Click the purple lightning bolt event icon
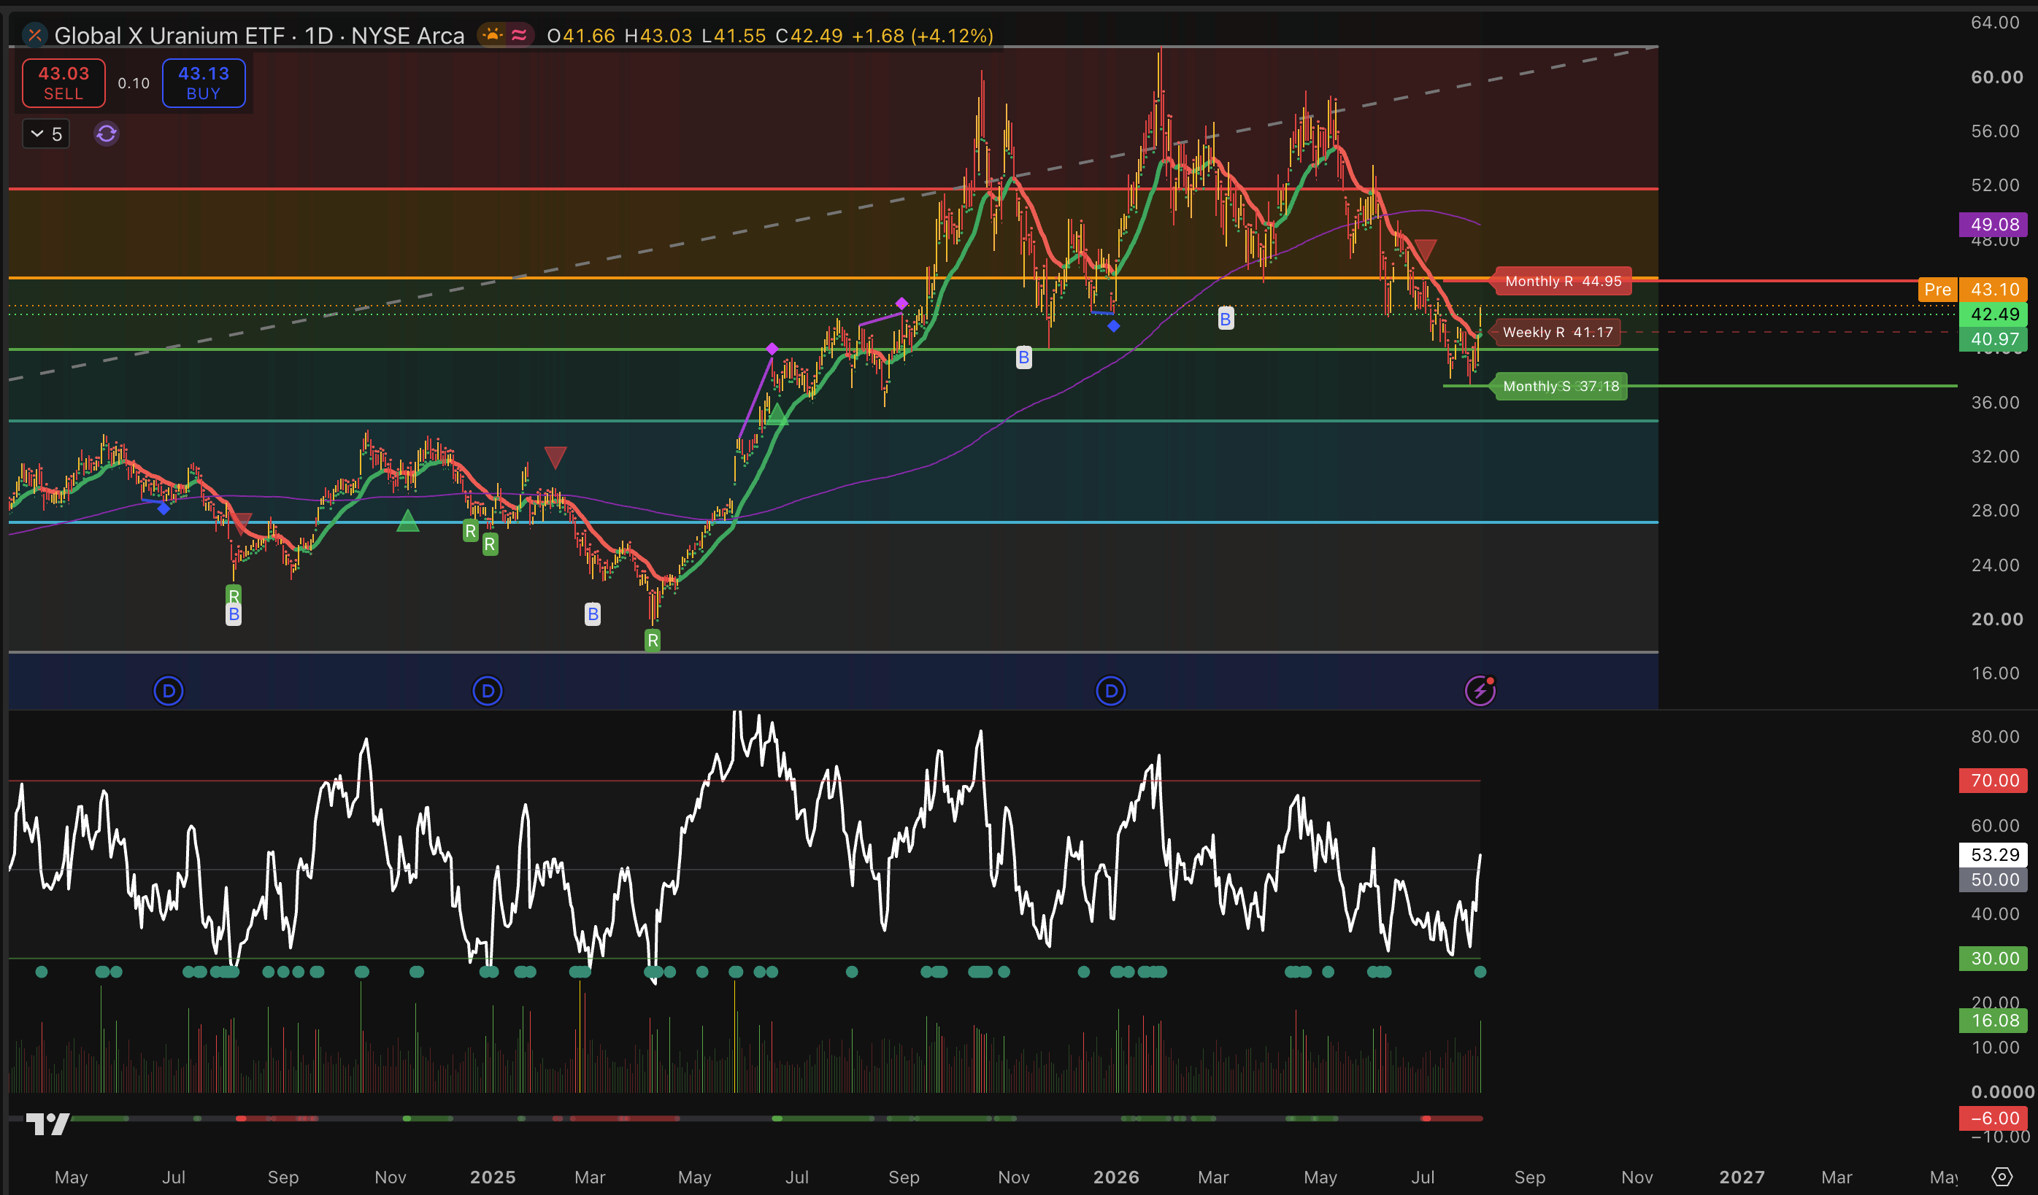The image size is (2038, 1195). point(1480,690)
